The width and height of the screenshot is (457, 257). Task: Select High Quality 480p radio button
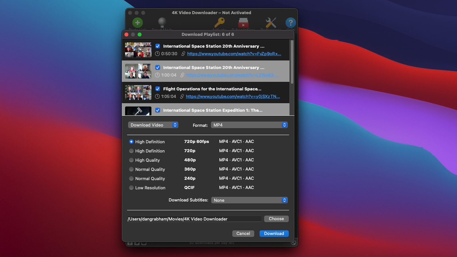pyautogui.click(x=131, y=160)
